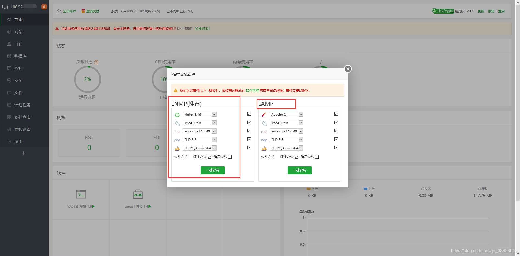Click 一键安装 button for LNMP

[213, 170]
